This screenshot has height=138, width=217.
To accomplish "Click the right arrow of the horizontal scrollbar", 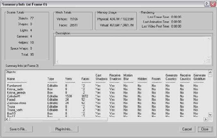I will [206, 119].
